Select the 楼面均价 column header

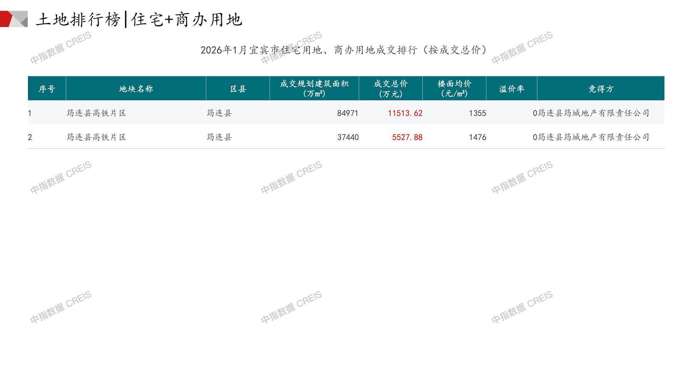tap(454, 89)
